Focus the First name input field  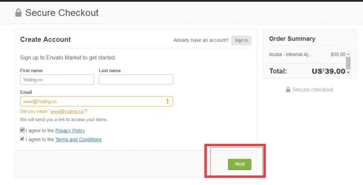[x=57, y=80]
